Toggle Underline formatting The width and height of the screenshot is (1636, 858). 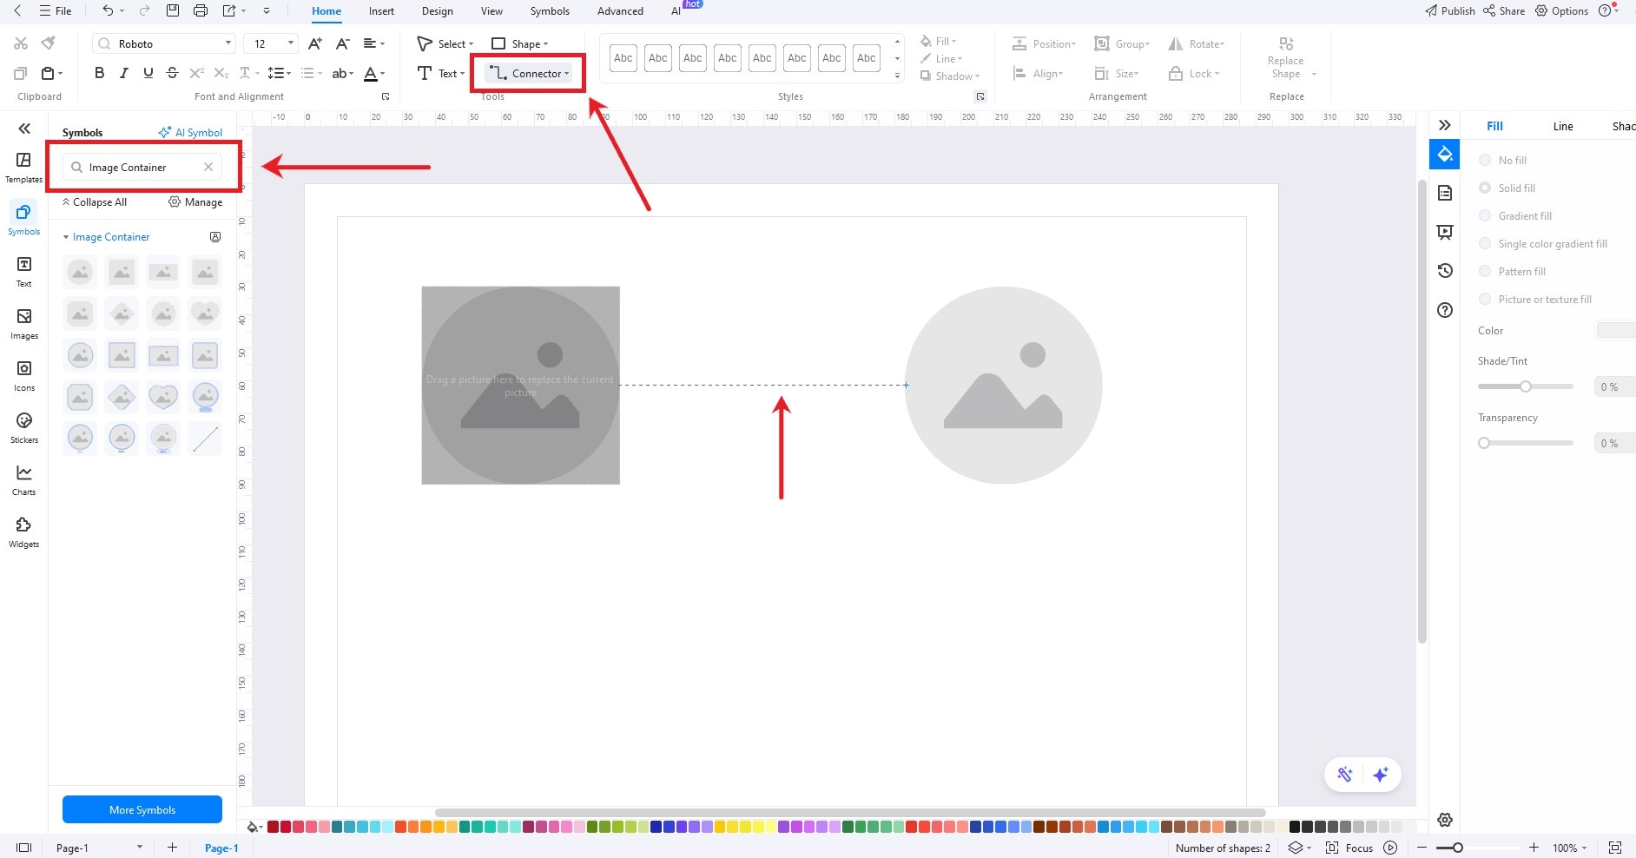point(148,73)
